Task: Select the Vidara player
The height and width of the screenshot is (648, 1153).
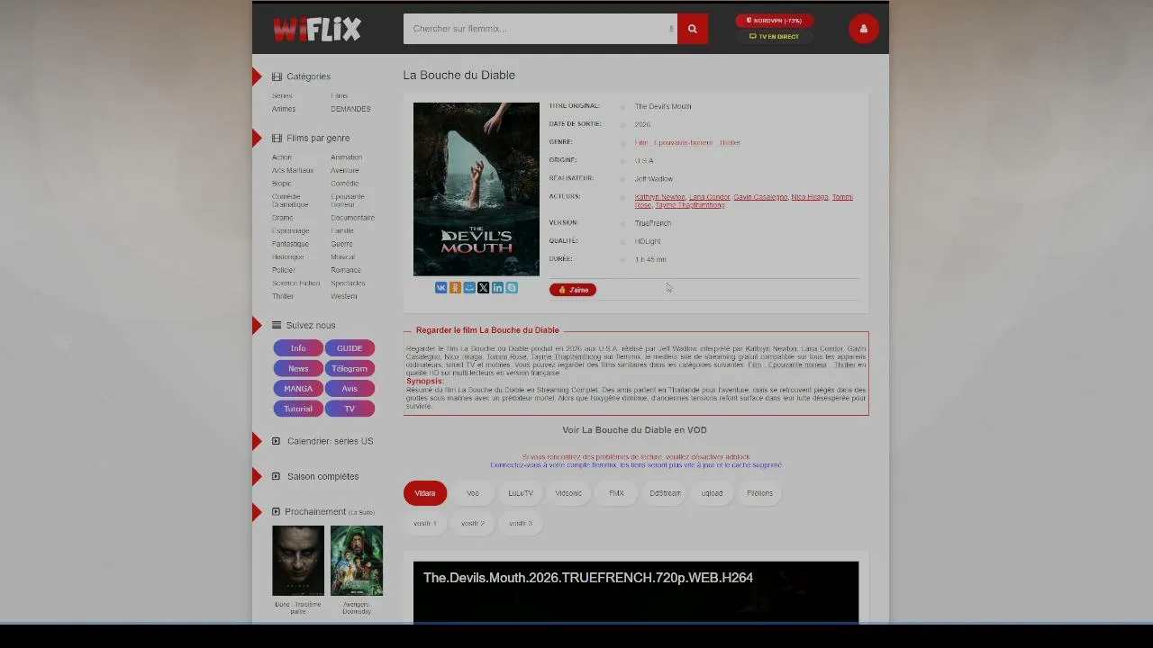Action: pyautogui.click(x=425, y=493)
